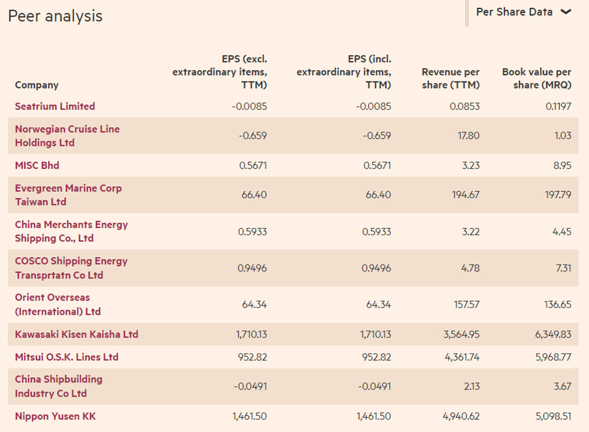This screenshot has height=432, width=589.
Task: Open Nippon Yusen KK company link
Action: (x=55, y=416)
